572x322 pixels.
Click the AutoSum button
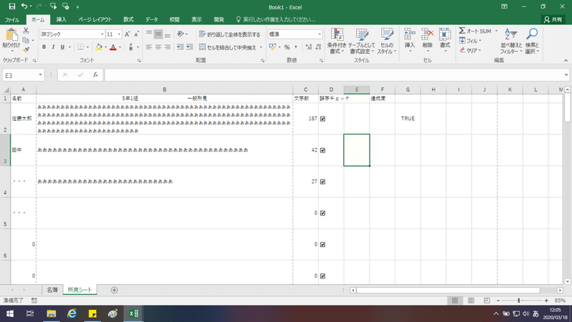[475, 31]
